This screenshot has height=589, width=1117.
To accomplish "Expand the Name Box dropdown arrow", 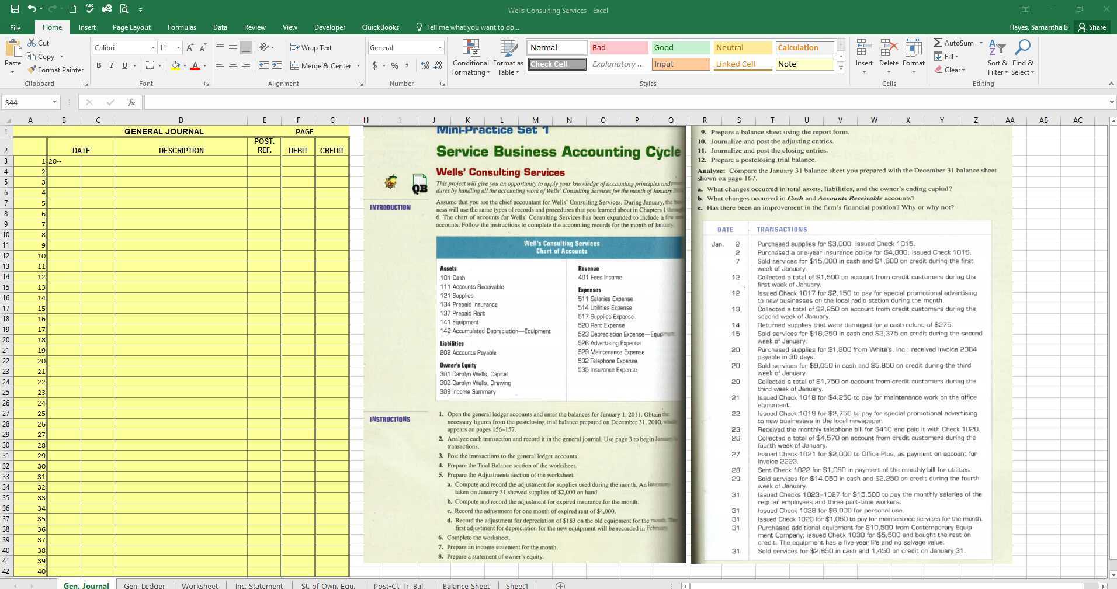I will (54, 102).
